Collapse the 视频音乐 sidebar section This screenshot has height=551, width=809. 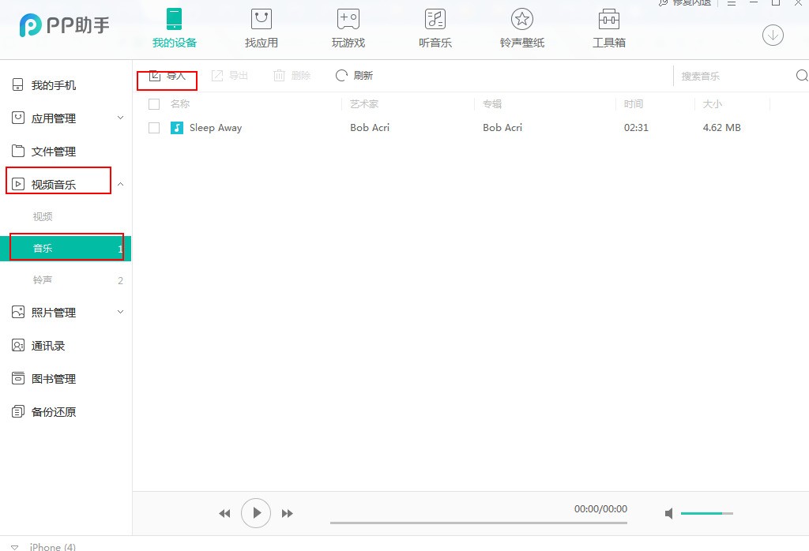(x=120, y=182)
